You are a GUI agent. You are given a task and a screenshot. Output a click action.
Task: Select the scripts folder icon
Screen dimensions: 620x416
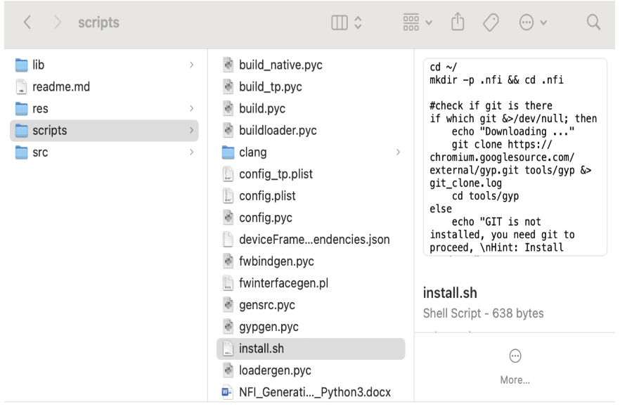tap(21, 130)
